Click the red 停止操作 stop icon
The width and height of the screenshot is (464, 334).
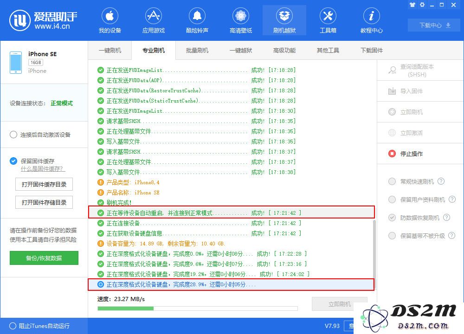pos(392,154)
